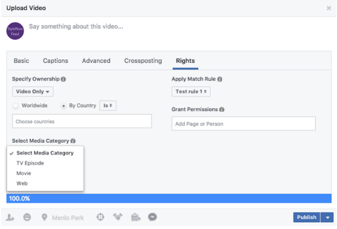Select the Rights tab

click(x=185, y=61)
